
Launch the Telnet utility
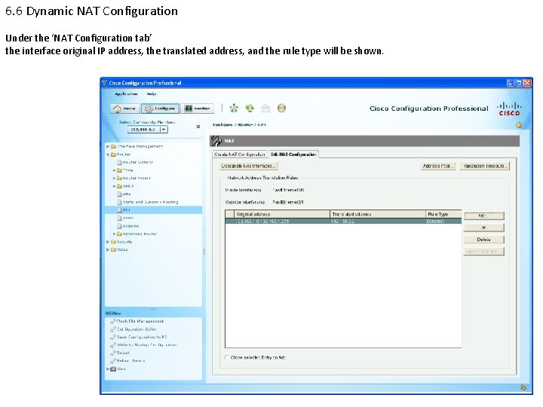123,353
